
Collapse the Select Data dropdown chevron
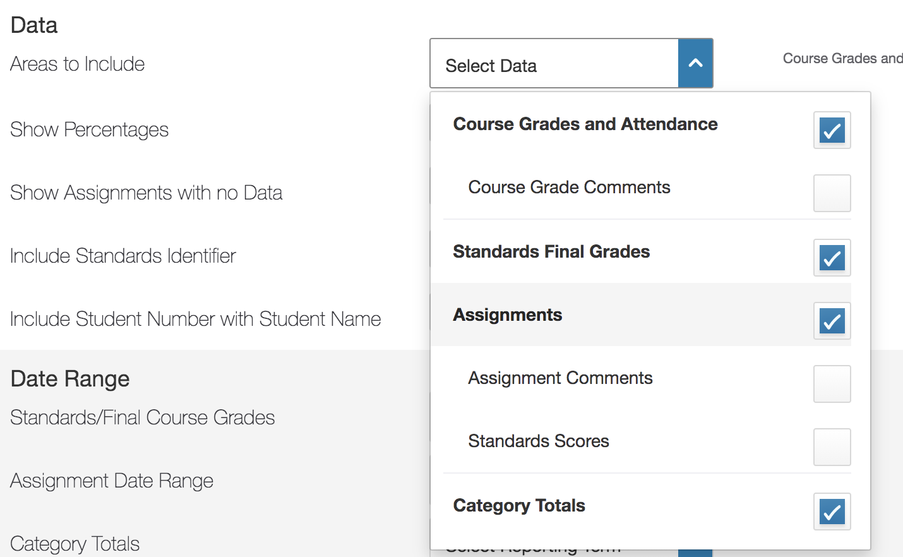coord(695,63)
